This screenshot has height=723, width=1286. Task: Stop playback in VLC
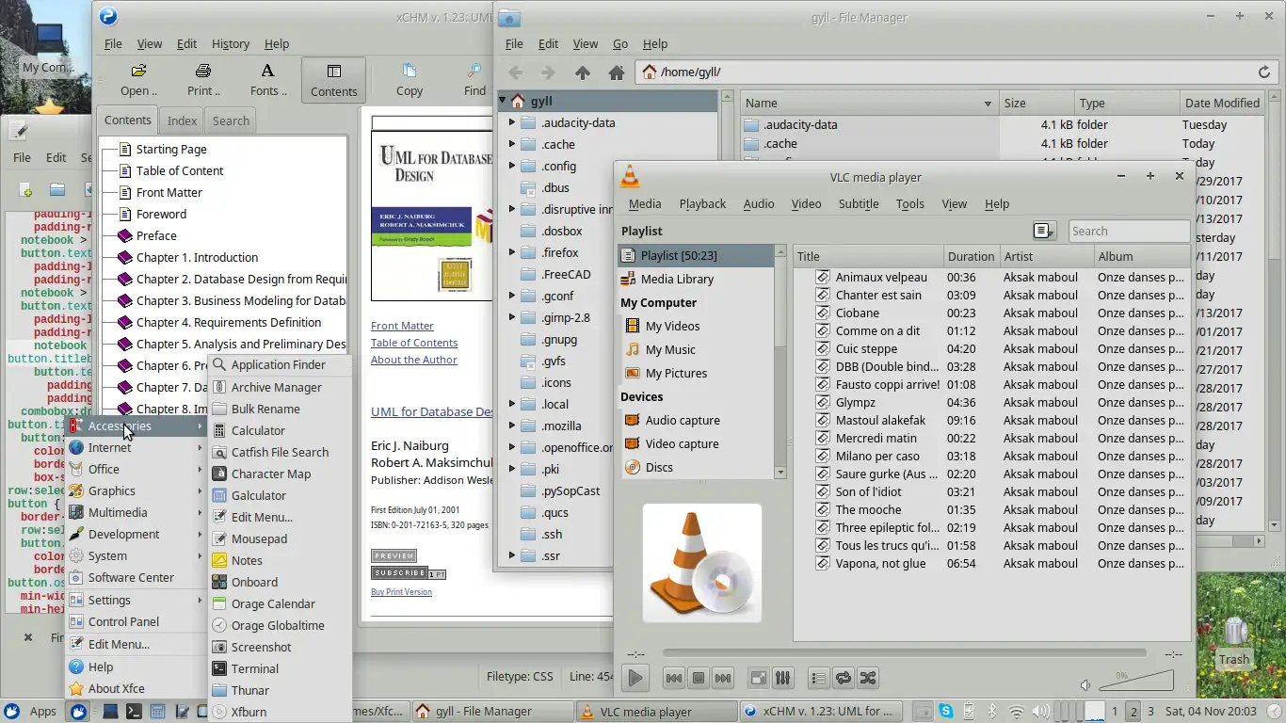(699, 678)
